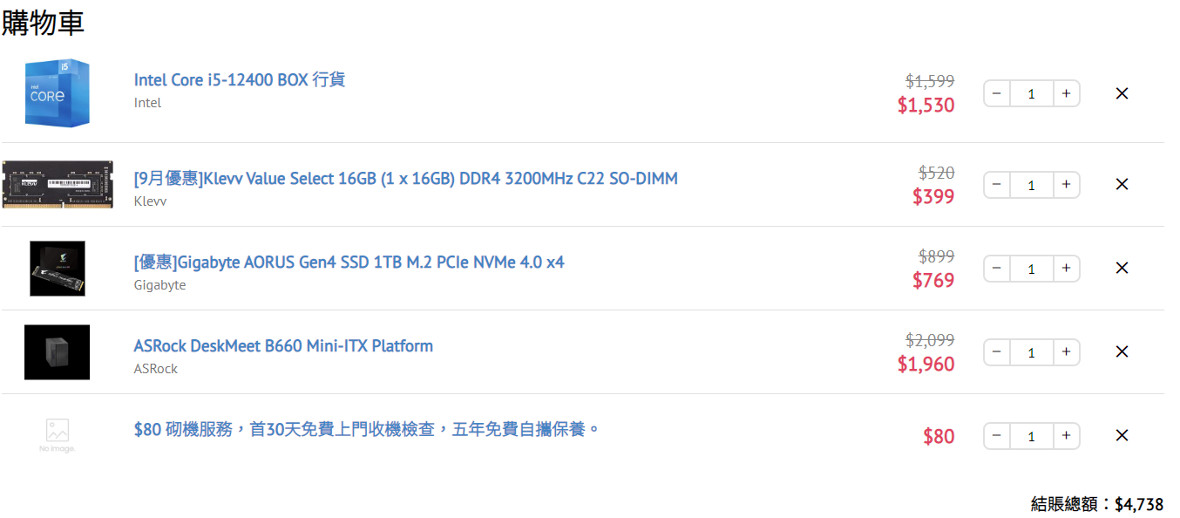Increase ASRock DeskMeet quantity

[1066, 351]
